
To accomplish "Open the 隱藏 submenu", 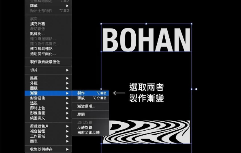I will 48,6.
